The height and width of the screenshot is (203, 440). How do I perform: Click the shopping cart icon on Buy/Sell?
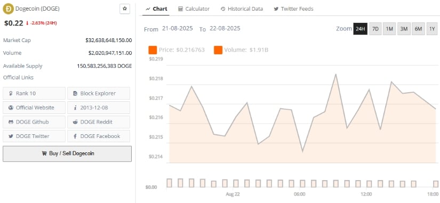point(44,153)
